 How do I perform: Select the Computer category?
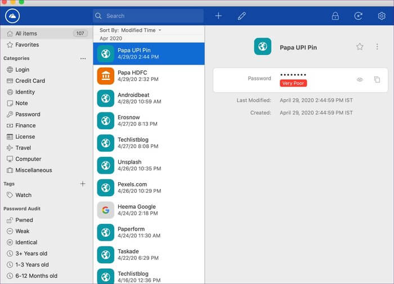pyautogui.click(x=46, y=159)
